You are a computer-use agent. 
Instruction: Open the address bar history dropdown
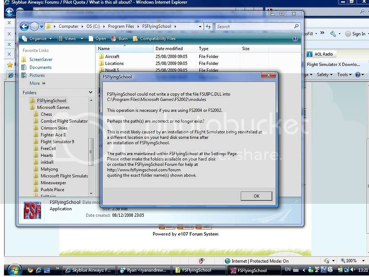(200, 27)
